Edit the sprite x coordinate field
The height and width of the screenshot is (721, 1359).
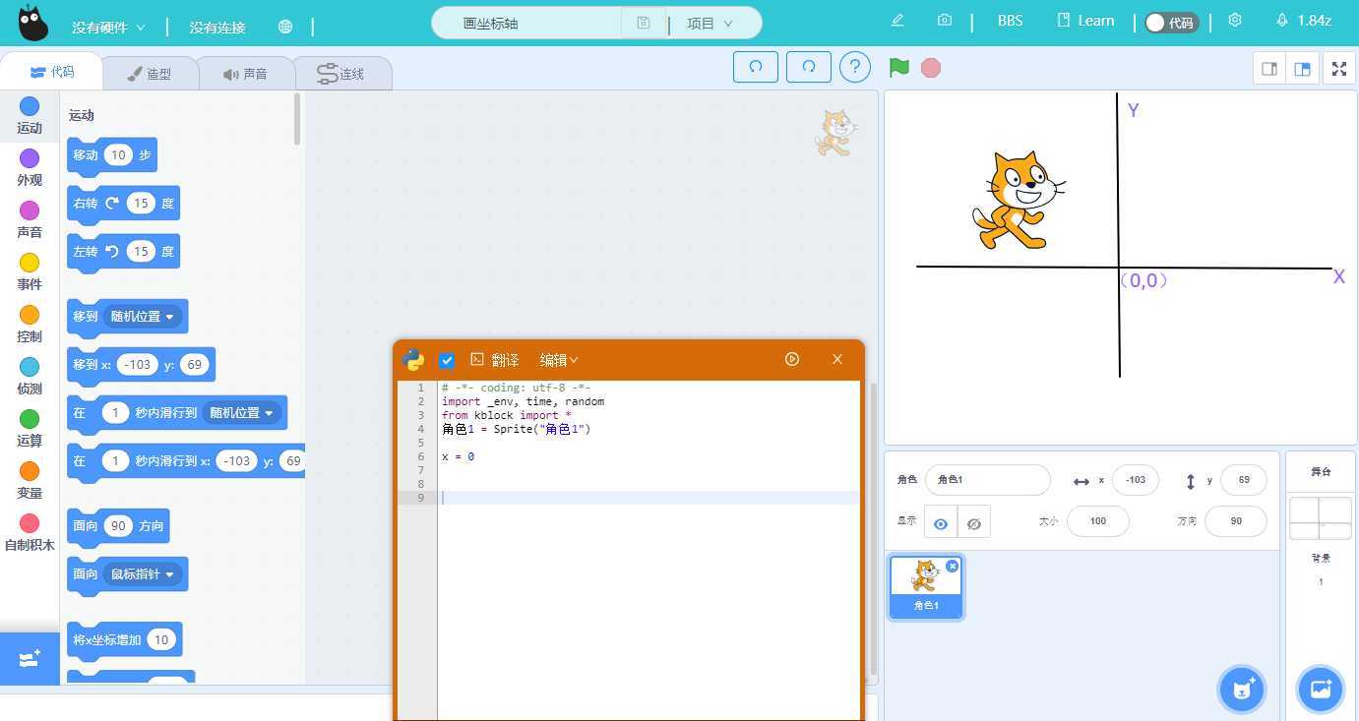(1136, 480)
